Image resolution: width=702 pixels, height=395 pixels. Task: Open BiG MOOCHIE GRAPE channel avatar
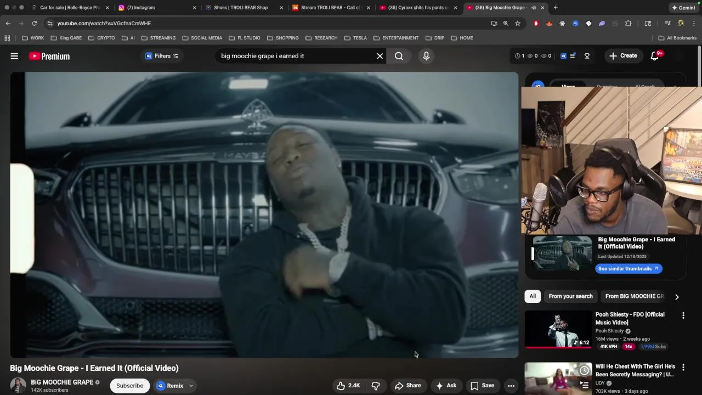click(18, 386)
